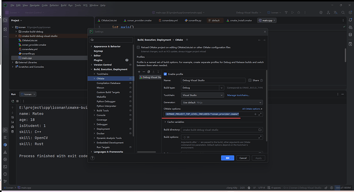Toggle soft-wrap in Run console
This screenshot has height=192, width=354.
[x=12, y=117]
